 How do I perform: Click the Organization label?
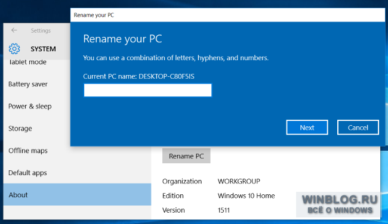coord(182,182)
